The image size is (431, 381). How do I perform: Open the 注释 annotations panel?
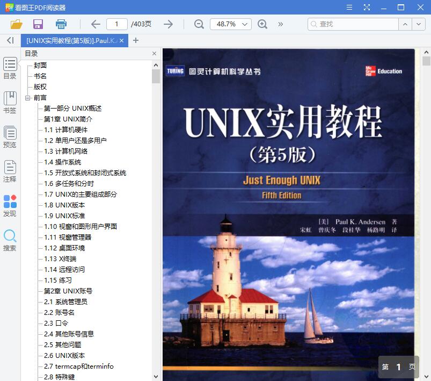coord(10,171)
